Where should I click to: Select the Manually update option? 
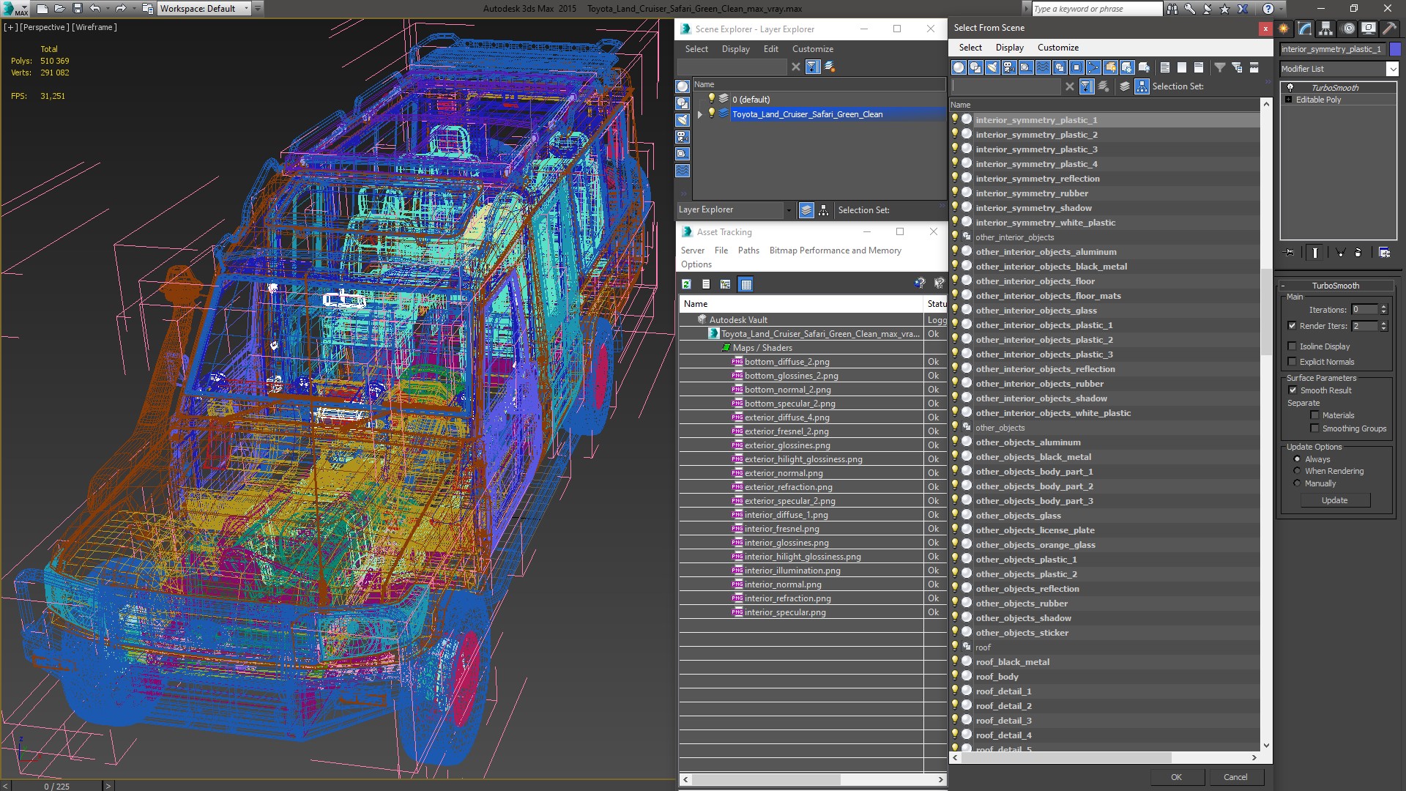1297,483
